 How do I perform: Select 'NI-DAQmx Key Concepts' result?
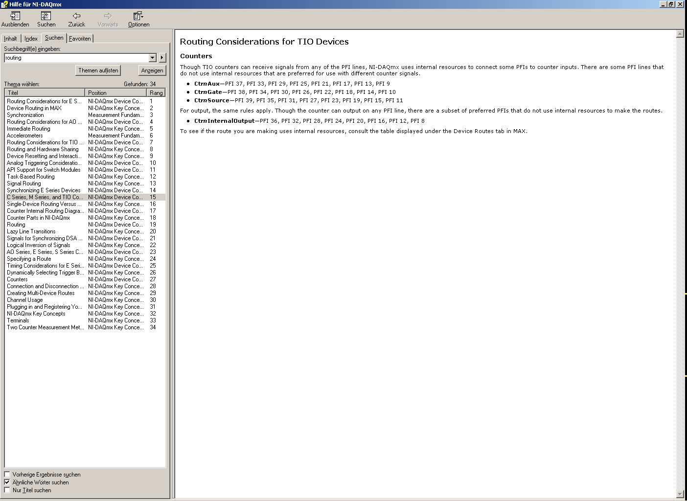[85, 314]
